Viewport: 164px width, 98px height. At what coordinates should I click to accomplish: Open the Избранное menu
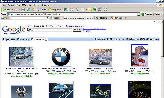(x=27, y=5)
